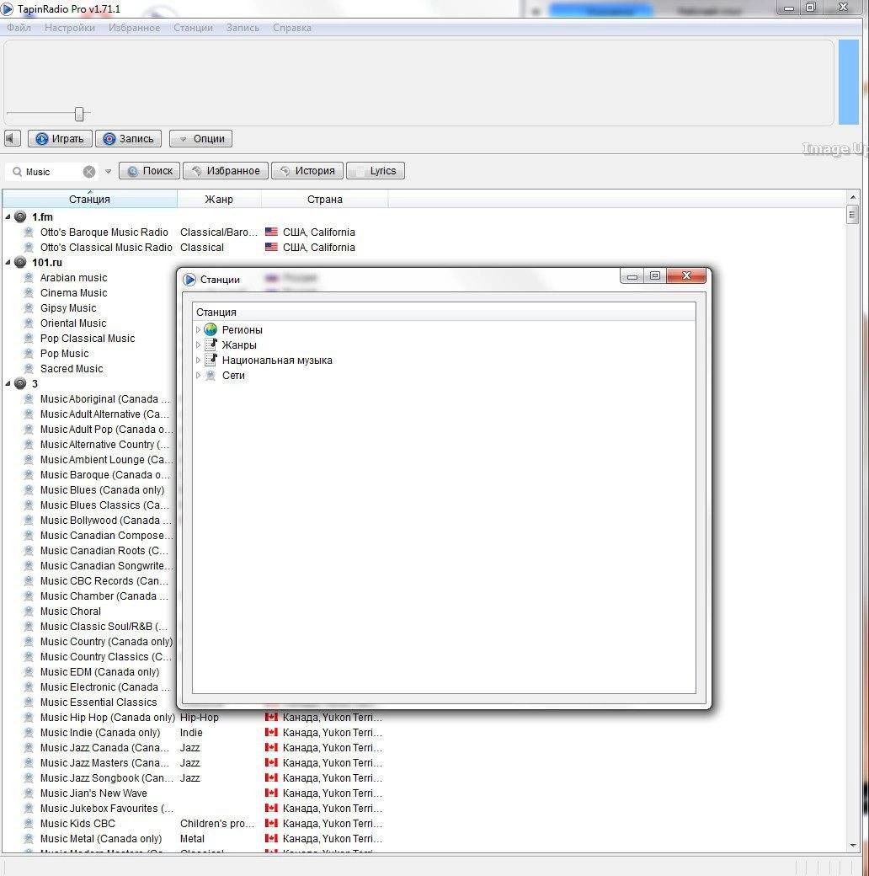Open the Станции menu

click(193, 27)
